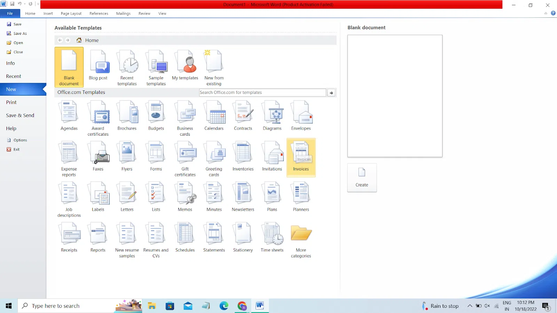Click the template search go arrow
557x313 pixels.
click(331, 93)
